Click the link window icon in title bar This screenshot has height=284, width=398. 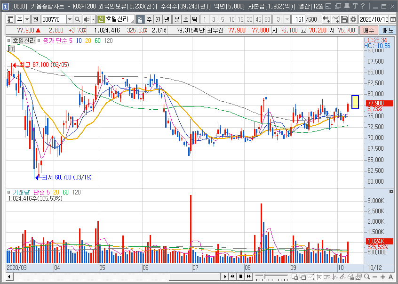click(x=338, y=6)
